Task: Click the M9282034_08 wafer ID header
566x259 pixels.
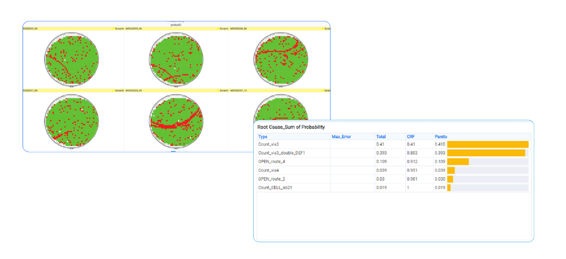Action: (238, 28)
